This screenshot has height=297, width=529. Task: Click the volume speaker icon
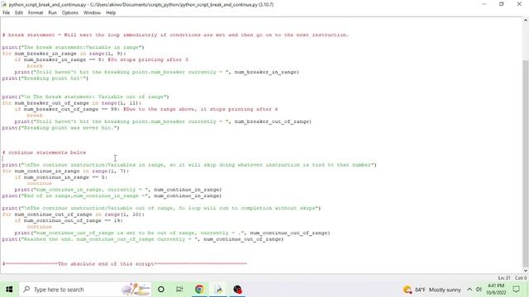(479, 290)
